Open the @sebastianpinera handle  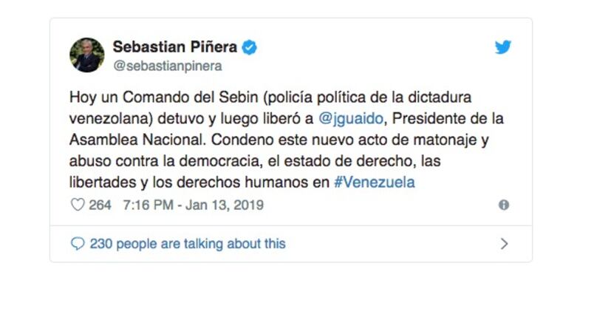coord(168,66)
